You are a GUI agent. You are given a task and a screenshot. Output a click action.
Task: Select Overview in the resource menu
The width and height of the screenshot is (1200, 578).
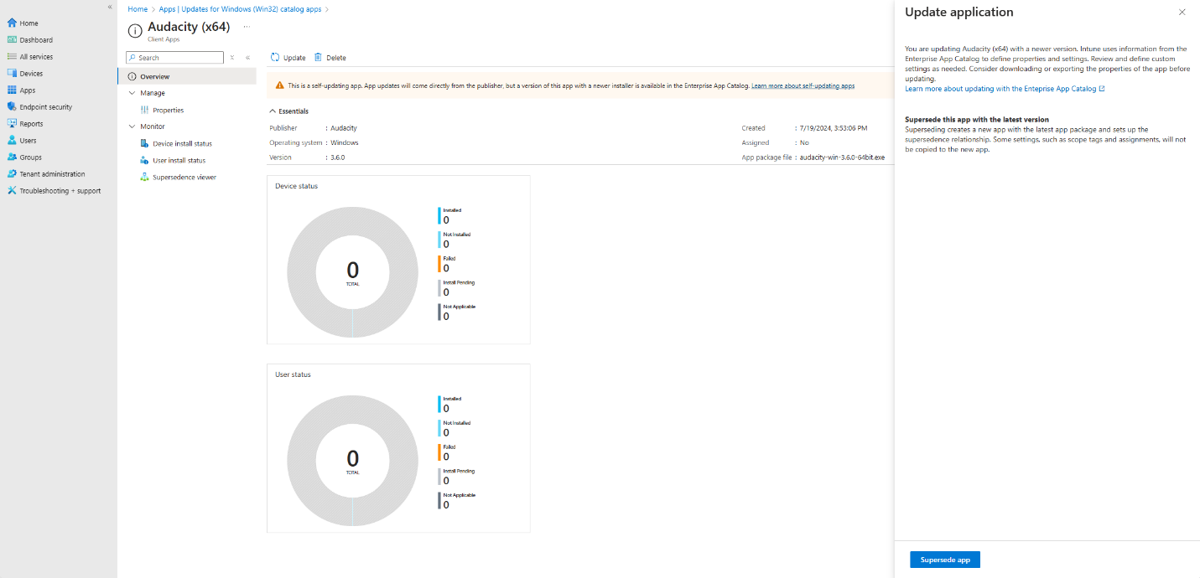click(187, 76)
